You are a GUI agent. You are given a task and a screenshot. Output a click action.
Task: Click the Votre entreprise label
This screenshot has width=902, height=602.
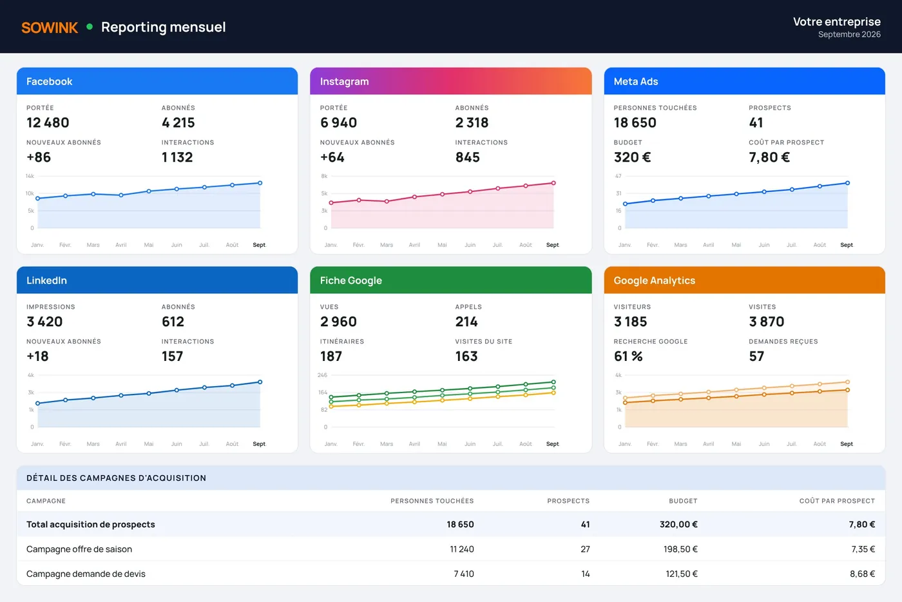coord(836,21)
